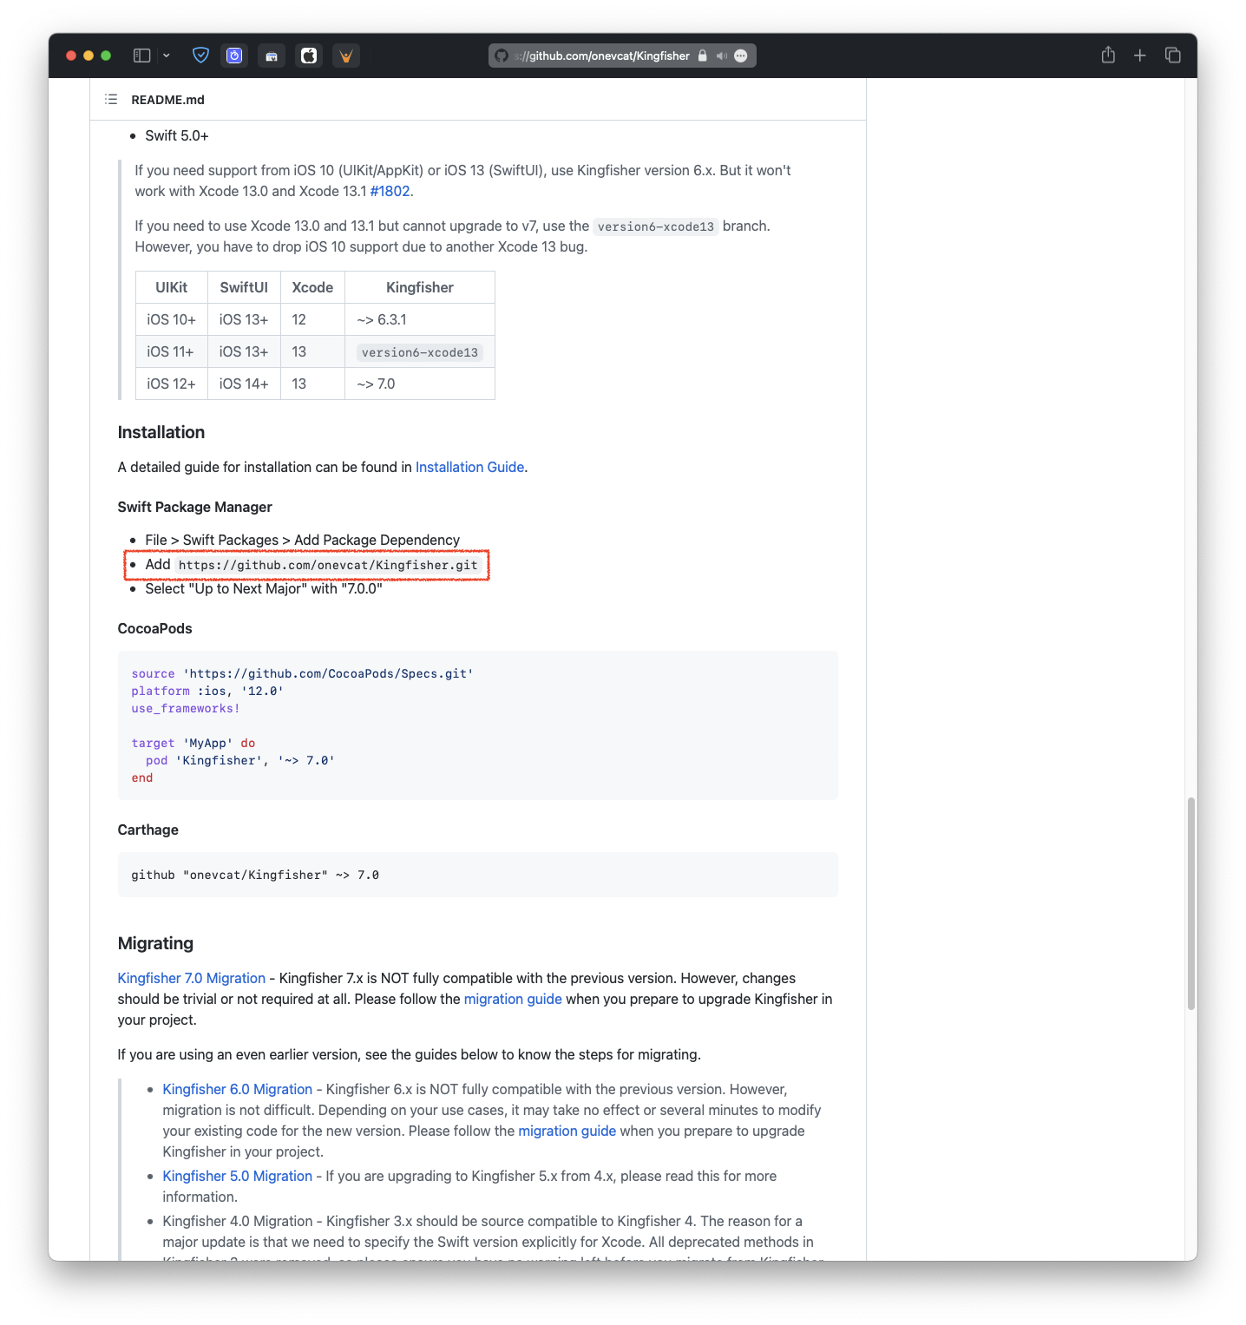Click the Apple logo extension icon

(309, 56)
